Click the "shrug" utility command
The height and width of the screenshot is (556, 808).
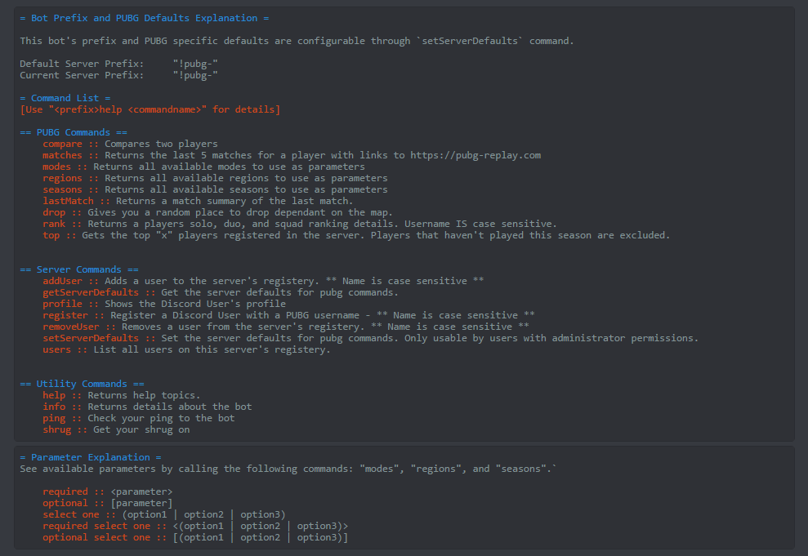point(56,429)
